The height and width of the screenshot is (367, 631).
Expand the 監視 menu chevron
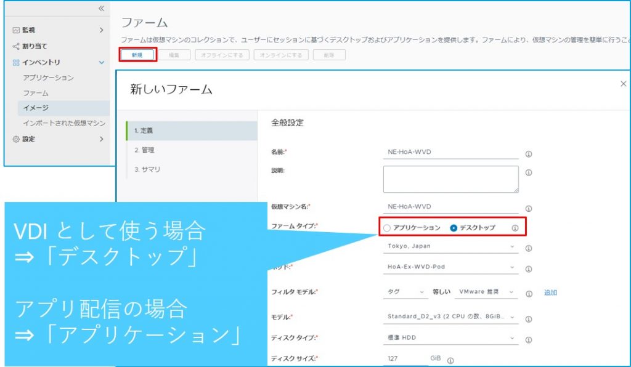tap(102, 30)
